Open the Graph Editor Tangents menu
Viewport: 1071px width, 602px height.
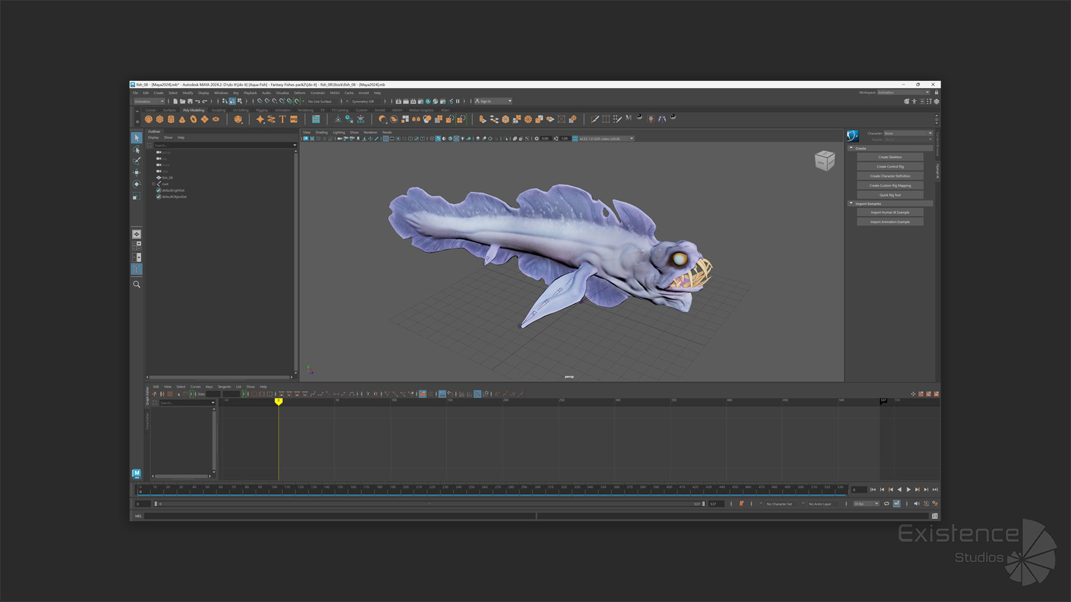pyautogui.click(x=224, y=387)
